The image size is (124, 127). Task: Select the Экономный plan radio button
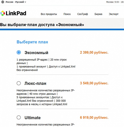(19, 52)
